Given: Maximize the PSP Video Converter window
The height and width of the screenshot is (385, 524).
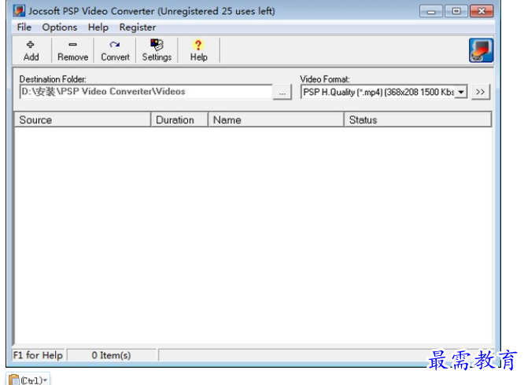Looking at the screenshot, I should point(456,11).
